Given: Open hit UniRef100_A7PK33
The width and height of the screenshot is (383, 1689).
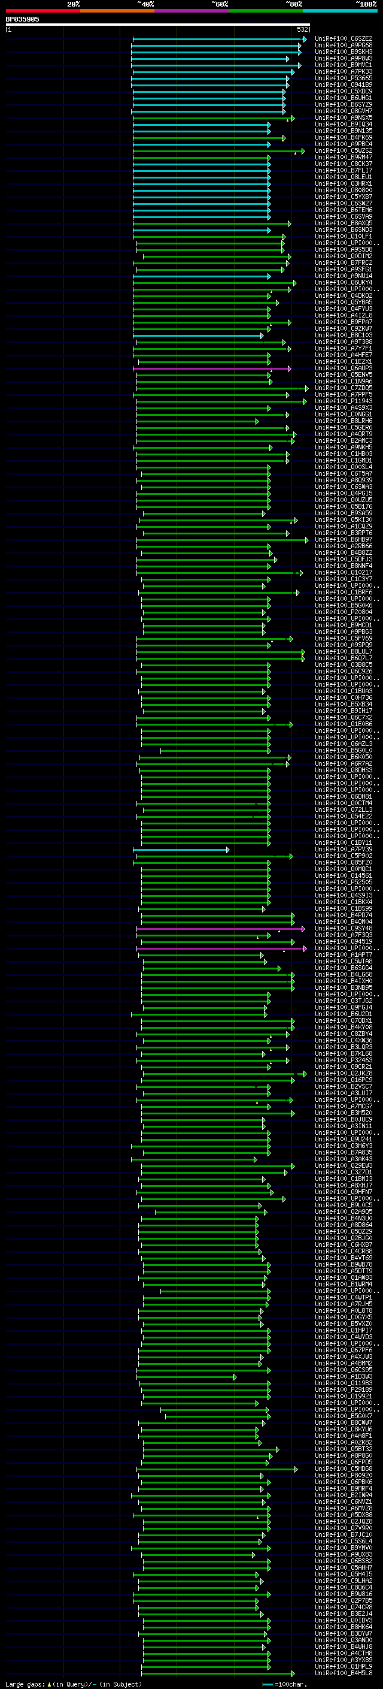Looking at the screenshot, I should [344, 71].
